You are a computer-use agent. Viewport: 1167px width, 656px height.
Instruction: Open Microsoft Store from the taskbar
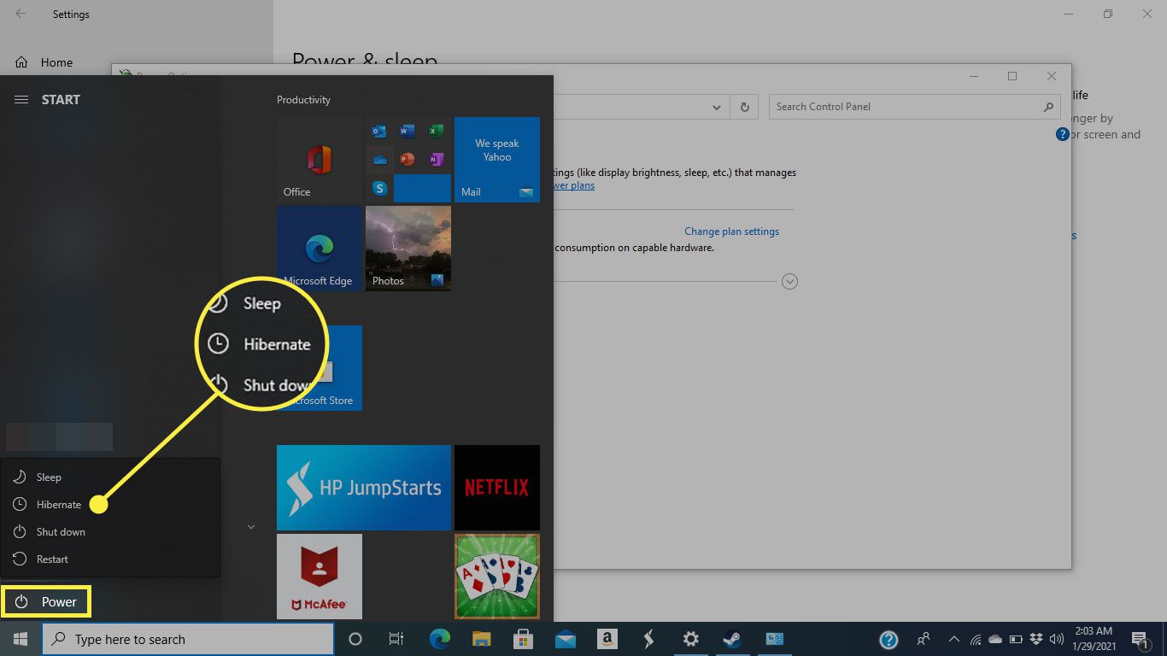pyautogui.click(x=523, y=639)
